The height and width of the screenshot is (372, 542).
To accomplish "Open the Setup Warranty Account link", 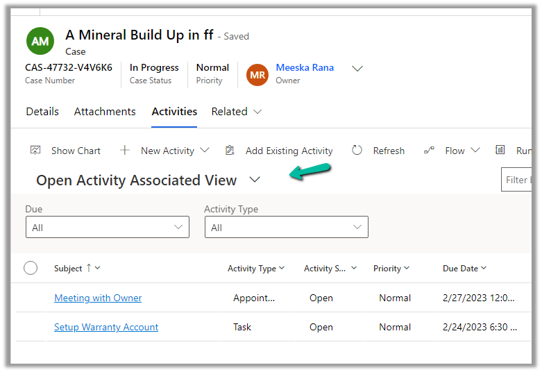I will (106, 328).
